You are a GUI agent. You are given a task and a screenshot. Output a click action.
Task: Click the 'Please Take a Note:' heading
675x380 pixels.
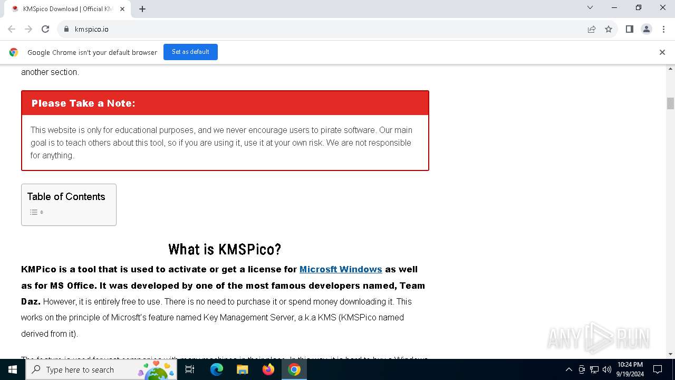83,103
